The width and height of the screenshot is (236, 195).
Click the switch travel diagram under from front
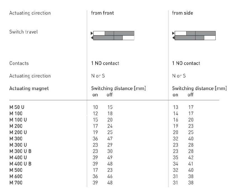point(113,35)
